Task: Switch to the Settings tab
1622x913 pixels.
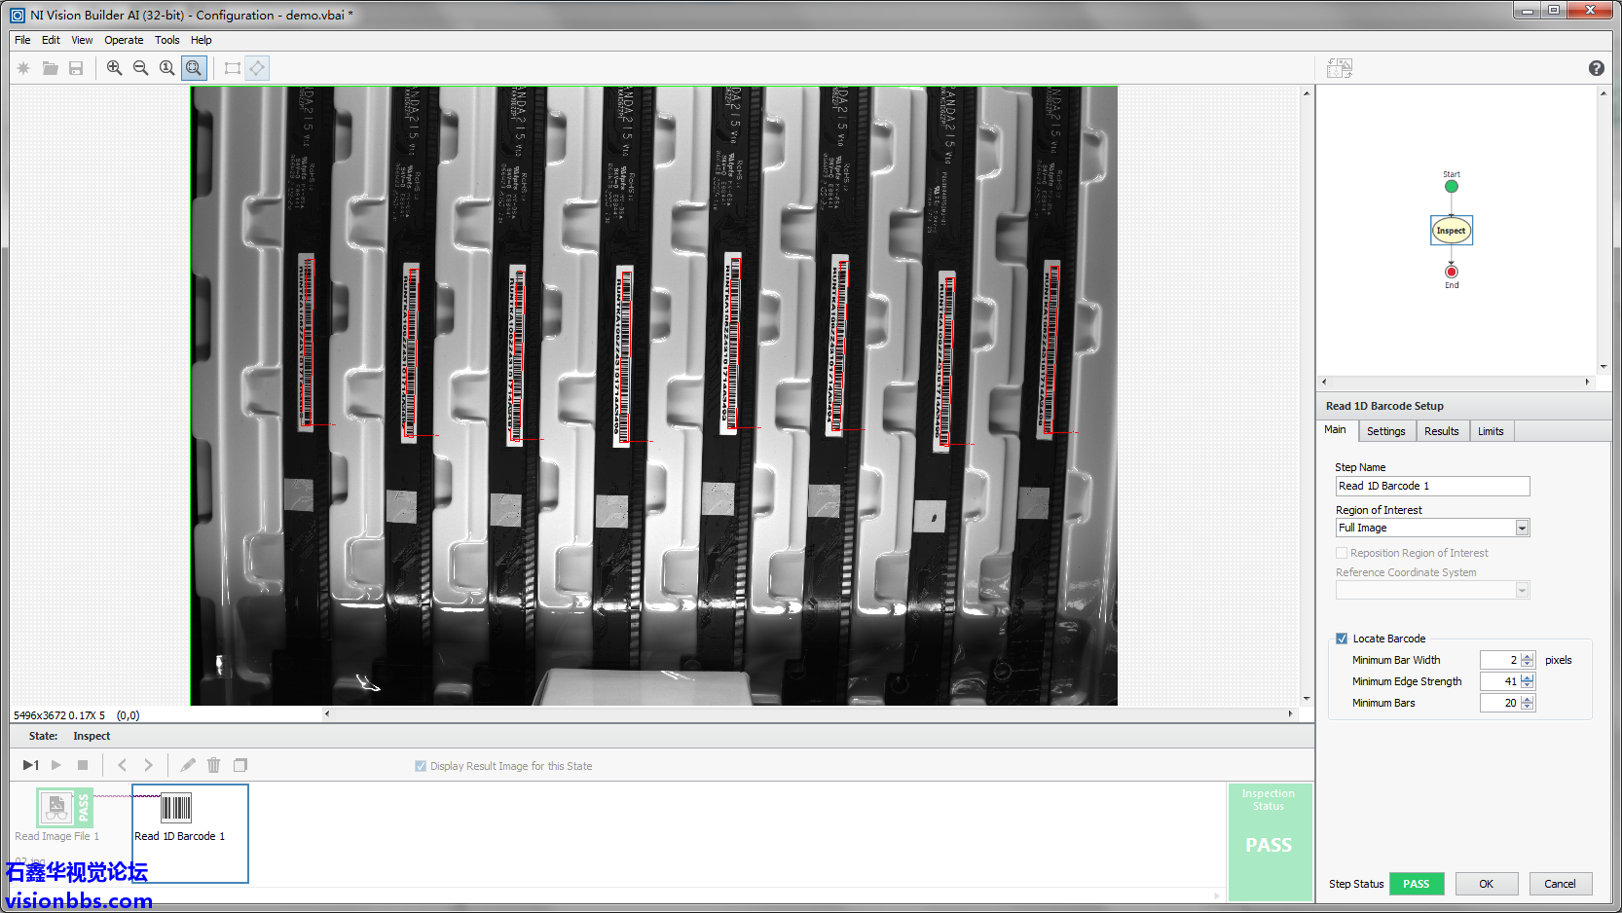Action: click(x=1385, y=431)
